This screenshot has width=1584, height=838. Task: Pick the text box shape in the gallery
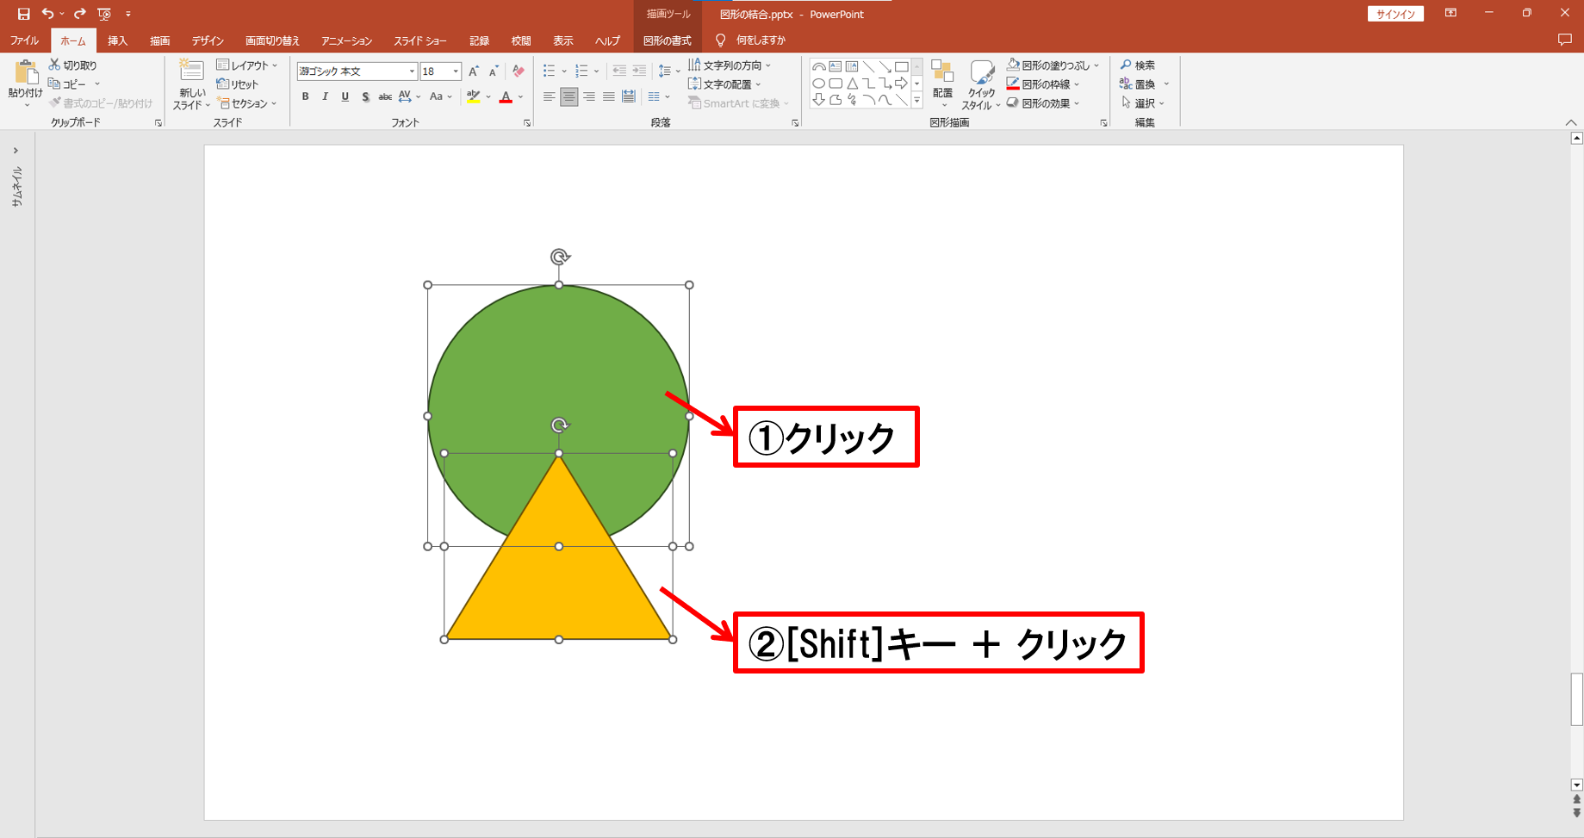pos(835,66)
